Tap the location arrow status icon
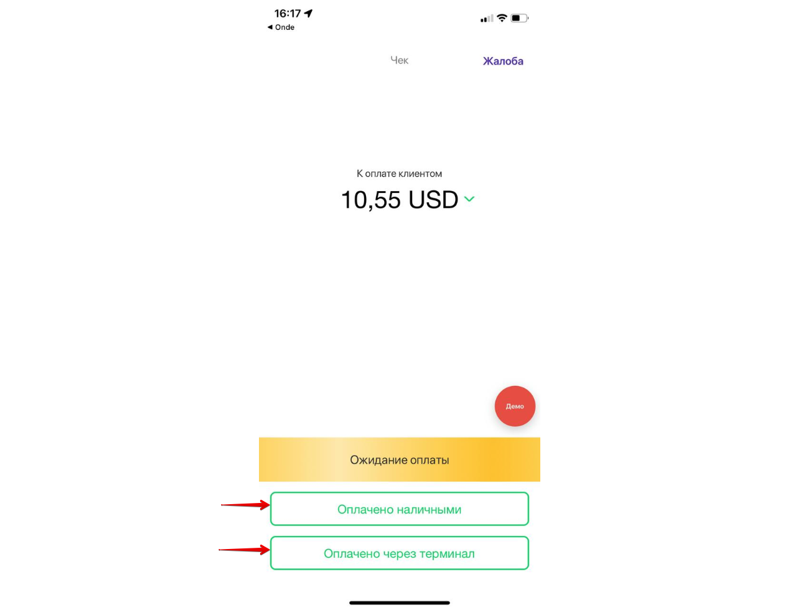 click(309, 13)
